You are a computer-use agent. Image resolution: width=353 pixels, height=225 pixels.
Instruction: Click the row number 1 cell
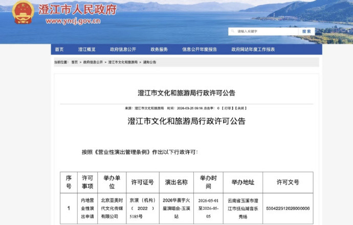point(69,208)
